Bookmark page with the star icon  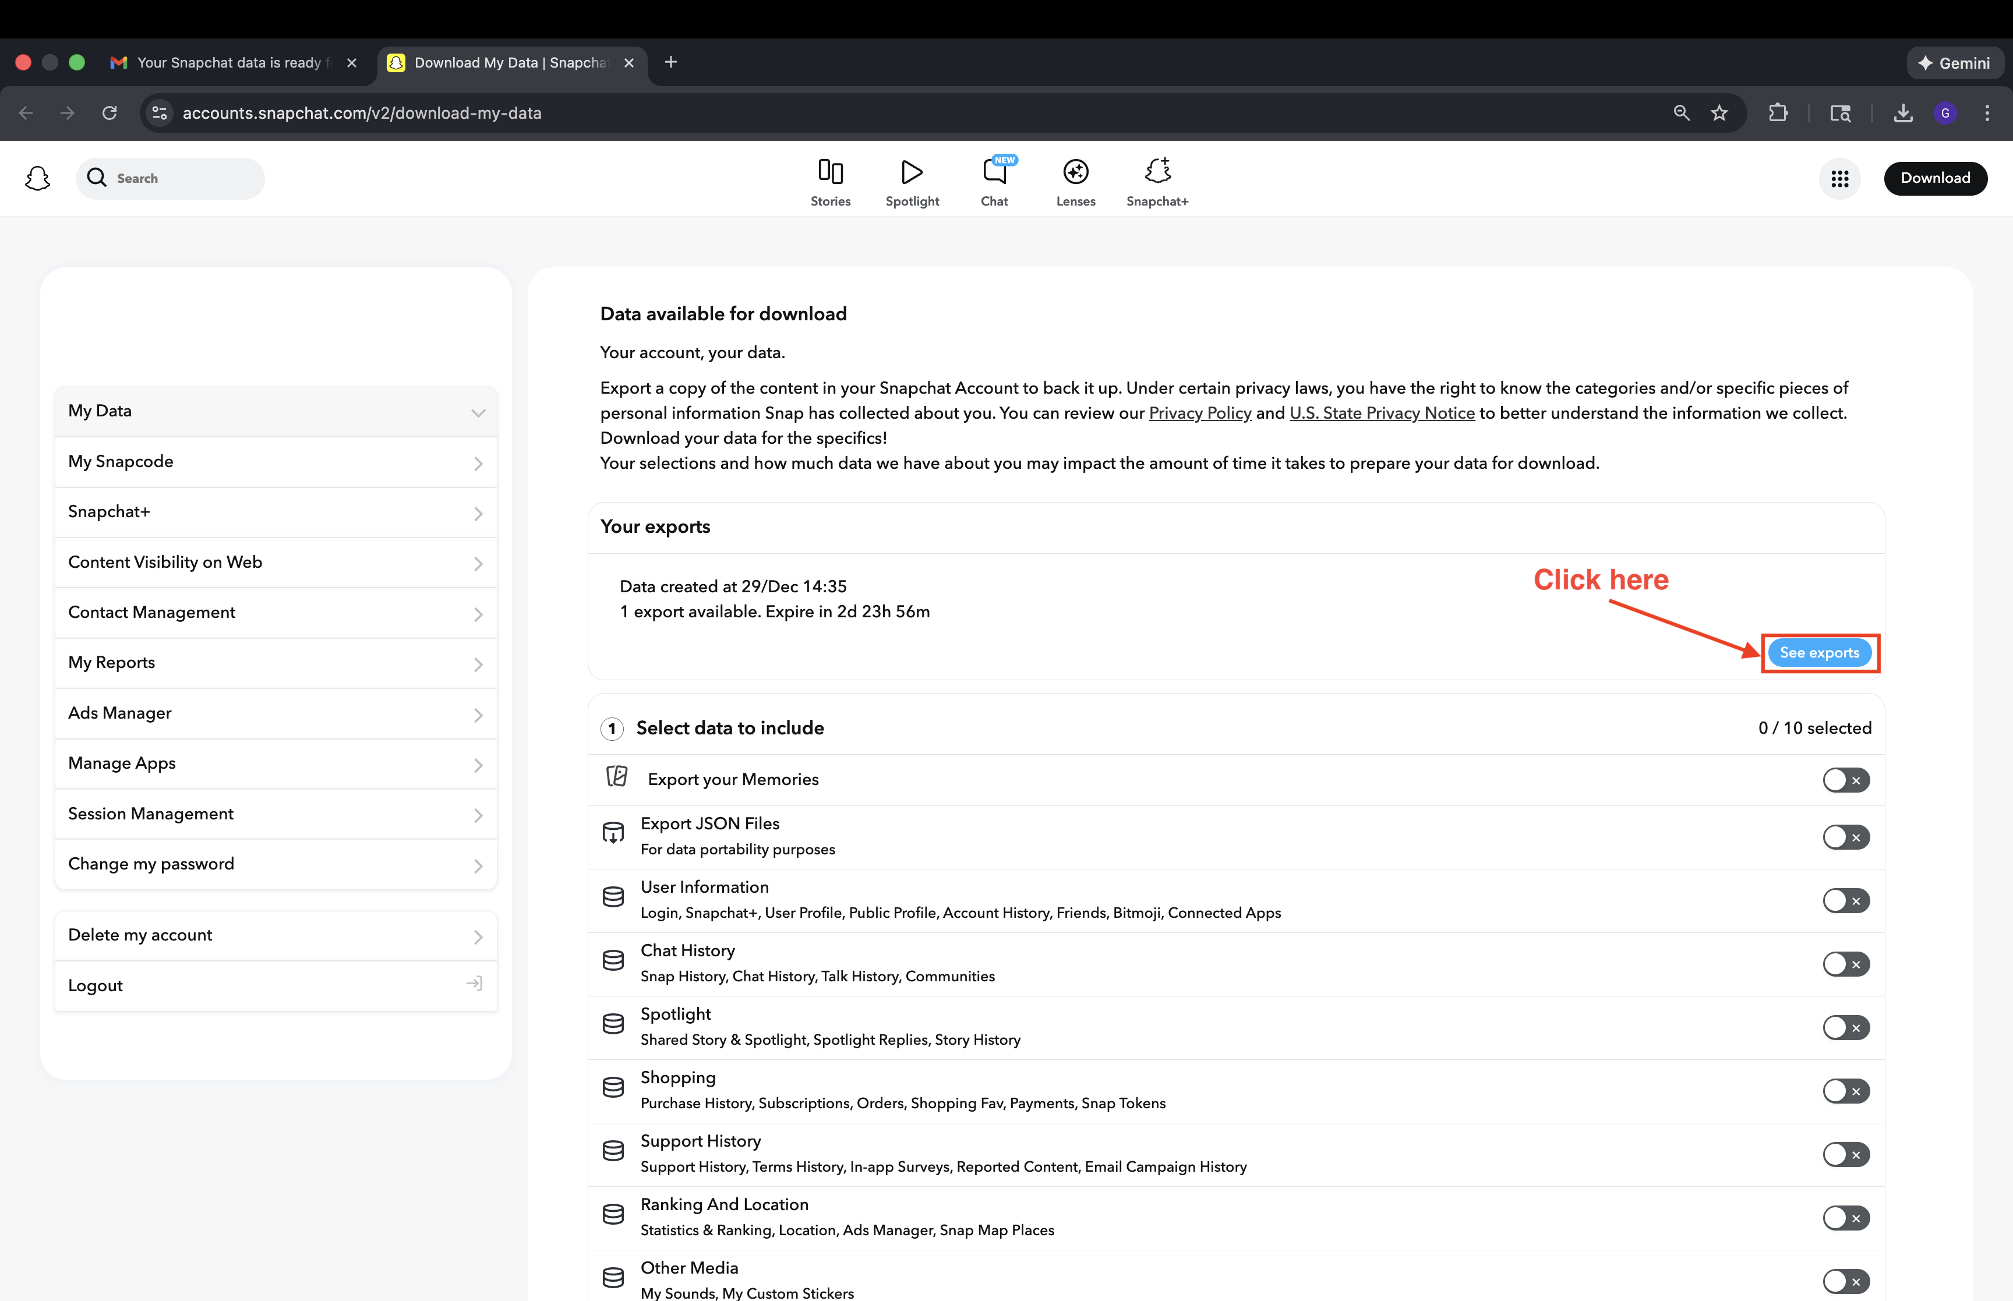coord(1719,113)
